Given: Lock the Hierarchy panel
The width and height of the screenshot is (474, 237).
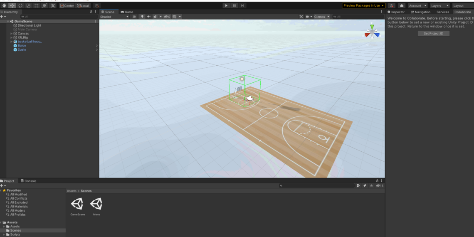Looking at the screenshot, I should [x=91, y=12].
